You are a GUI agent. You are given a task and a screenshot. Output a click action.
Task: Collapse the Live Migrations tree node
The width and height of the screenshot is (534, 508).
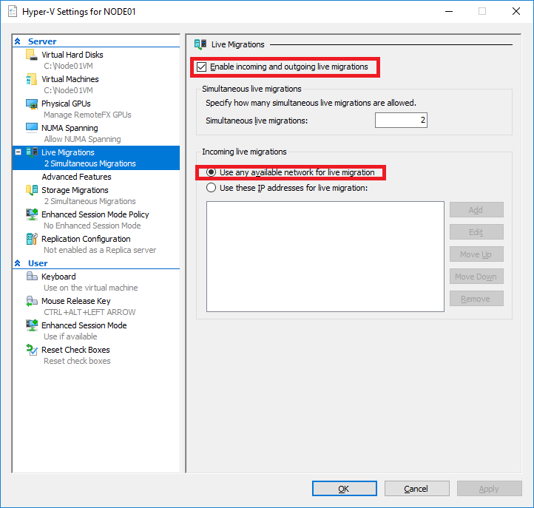(18, 152)
